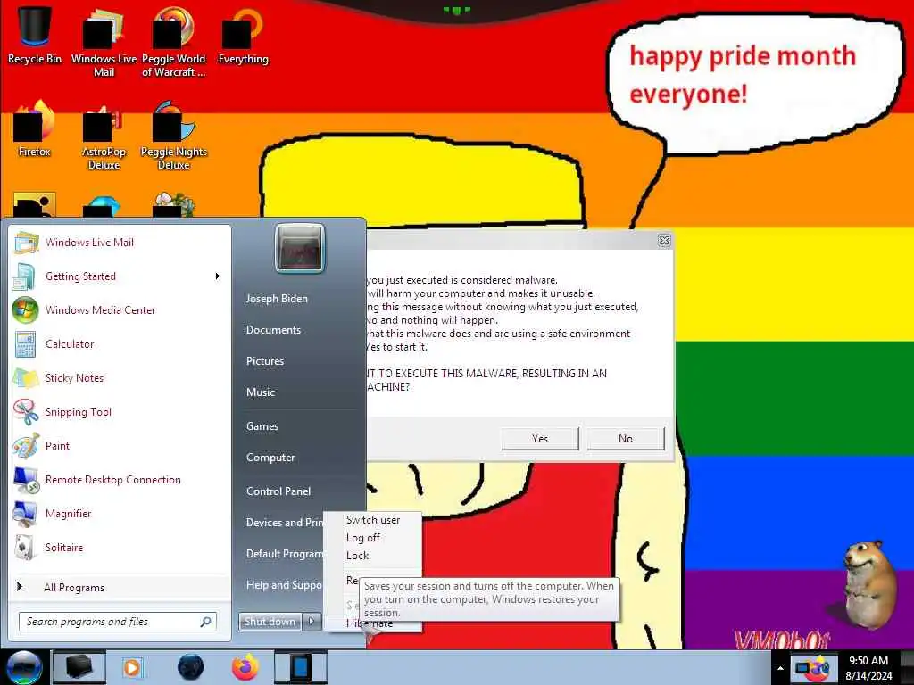914x685 pixels.
Task: Click the Windows Live Mail icon in Start menu
Action: coord(26,243)
